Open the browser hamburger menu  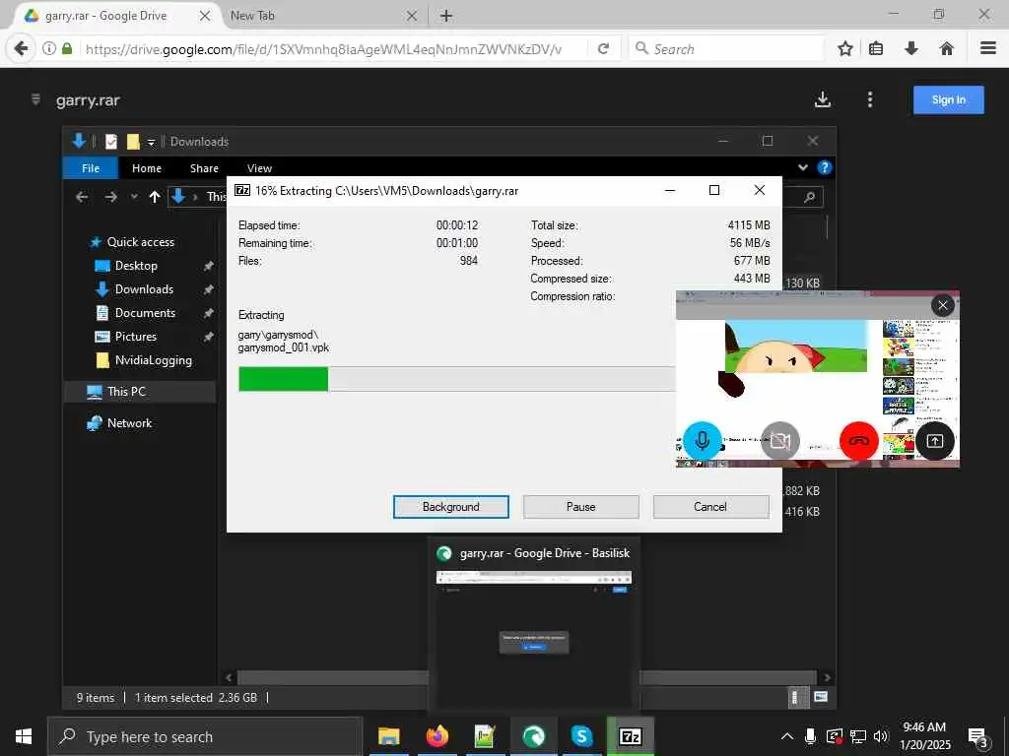(x=988, y=48)
